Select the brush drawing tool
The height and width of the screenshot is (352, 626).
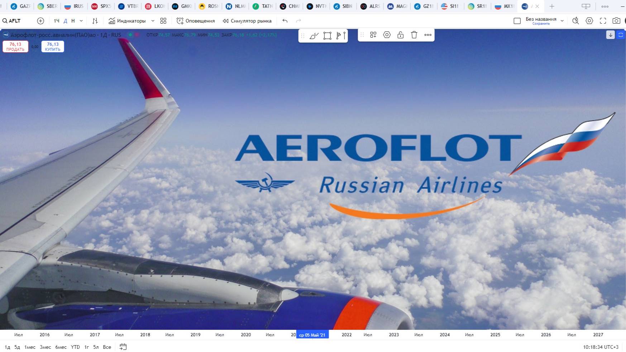click(314, 35)
